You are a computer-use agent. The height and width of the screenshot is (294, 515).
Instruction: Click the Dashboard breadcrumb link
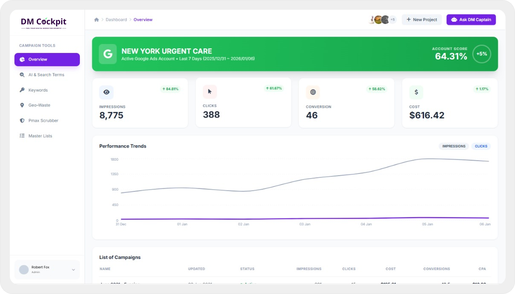click(x=116, y=20)
